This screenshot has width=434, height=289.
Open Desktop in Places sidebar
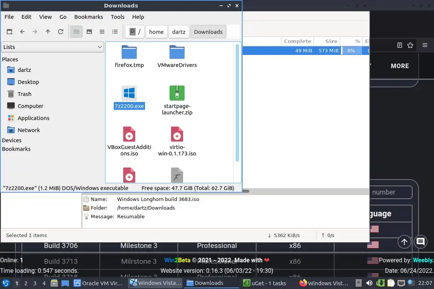pos(28,82)
